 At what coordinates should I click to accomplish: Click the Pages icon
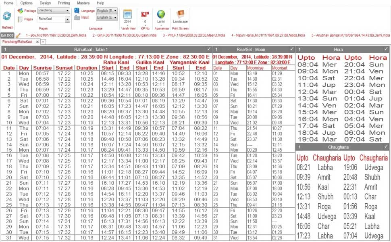pyautogui.click(x=20, y=19)
